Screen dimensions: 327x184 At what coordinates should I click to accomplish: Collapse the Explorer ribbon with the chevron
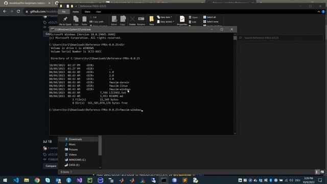click(x=319, y=12)
